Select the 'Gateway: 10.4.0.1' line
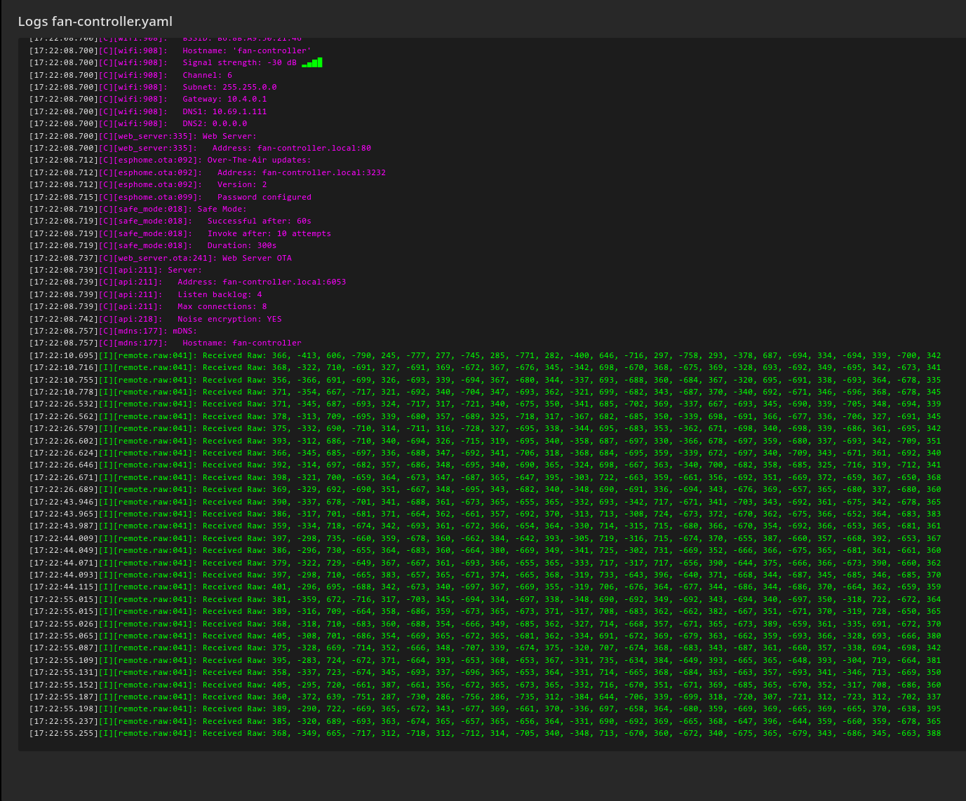The width and height of the screenshot is (966, 801). pyautogui.click(x=148, y=99)
